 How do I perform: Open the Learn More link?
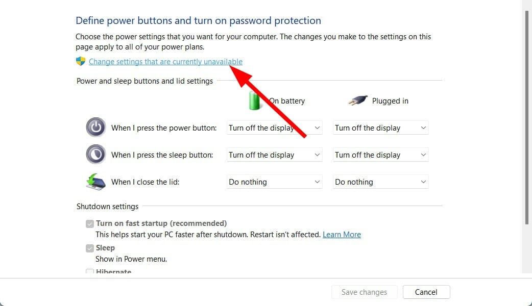click(342, 234)
